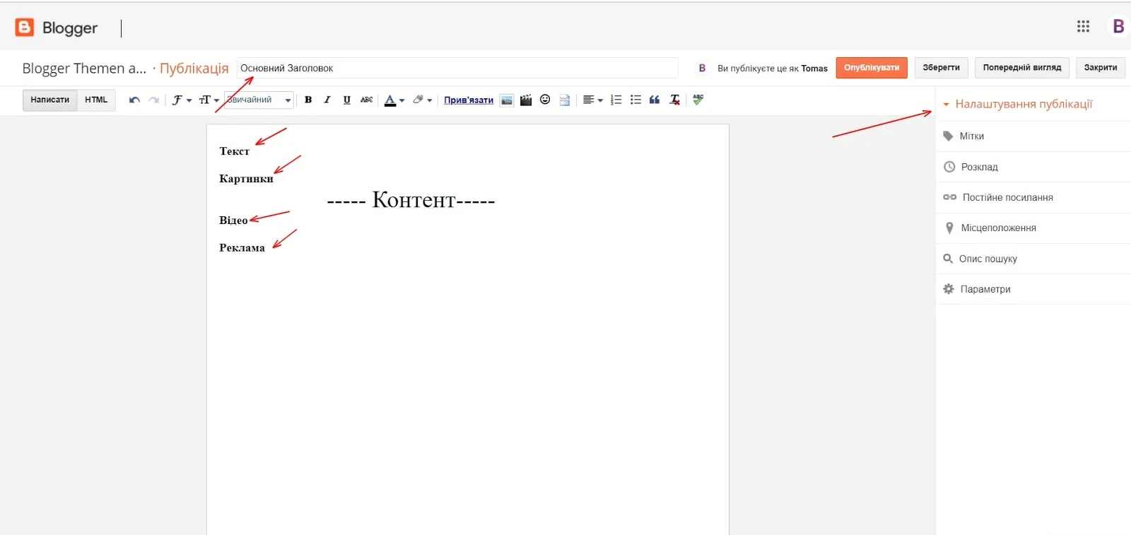This screenshot has height=535, width=1131.
Task: Click the Закрити button
Action: [x=1101, y=68]
